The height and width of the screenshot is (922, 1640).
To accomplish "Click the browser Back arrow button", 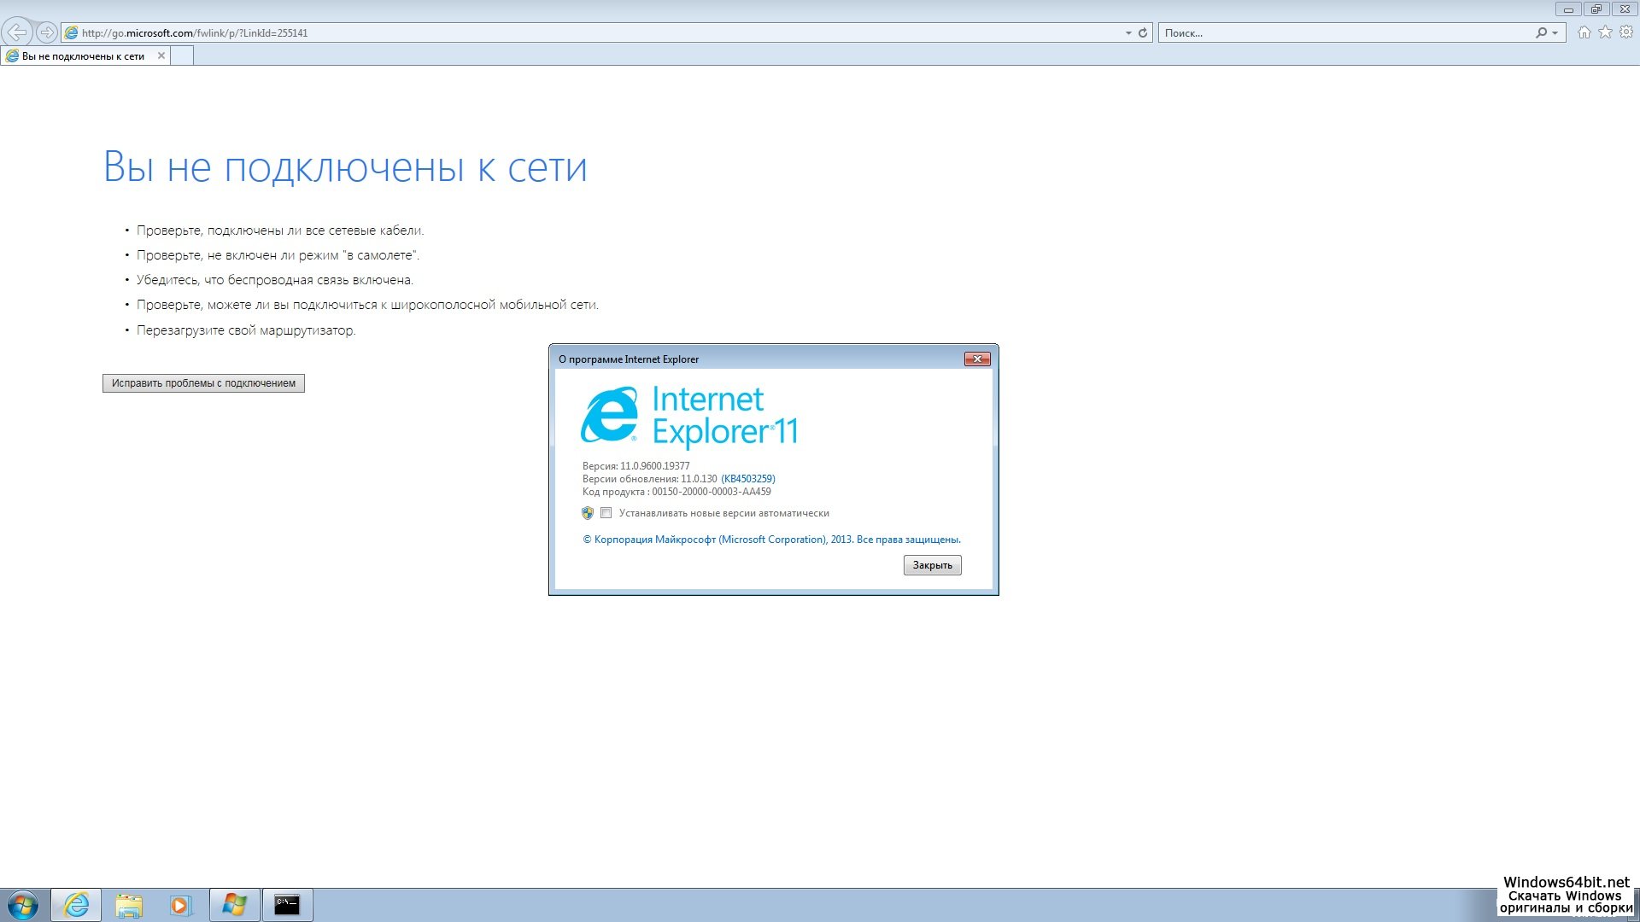I will tap(17, 32).
